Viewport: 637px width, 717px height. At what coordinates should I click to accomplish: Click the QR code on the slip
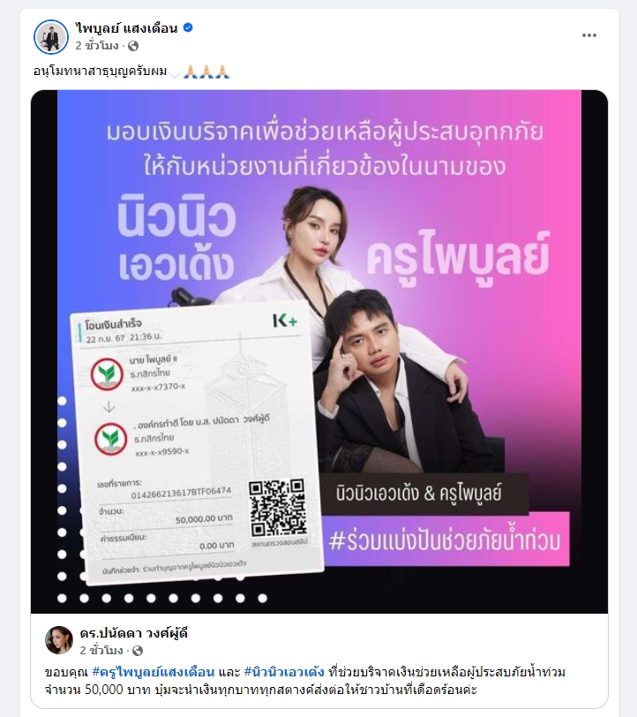coord(277,508)
